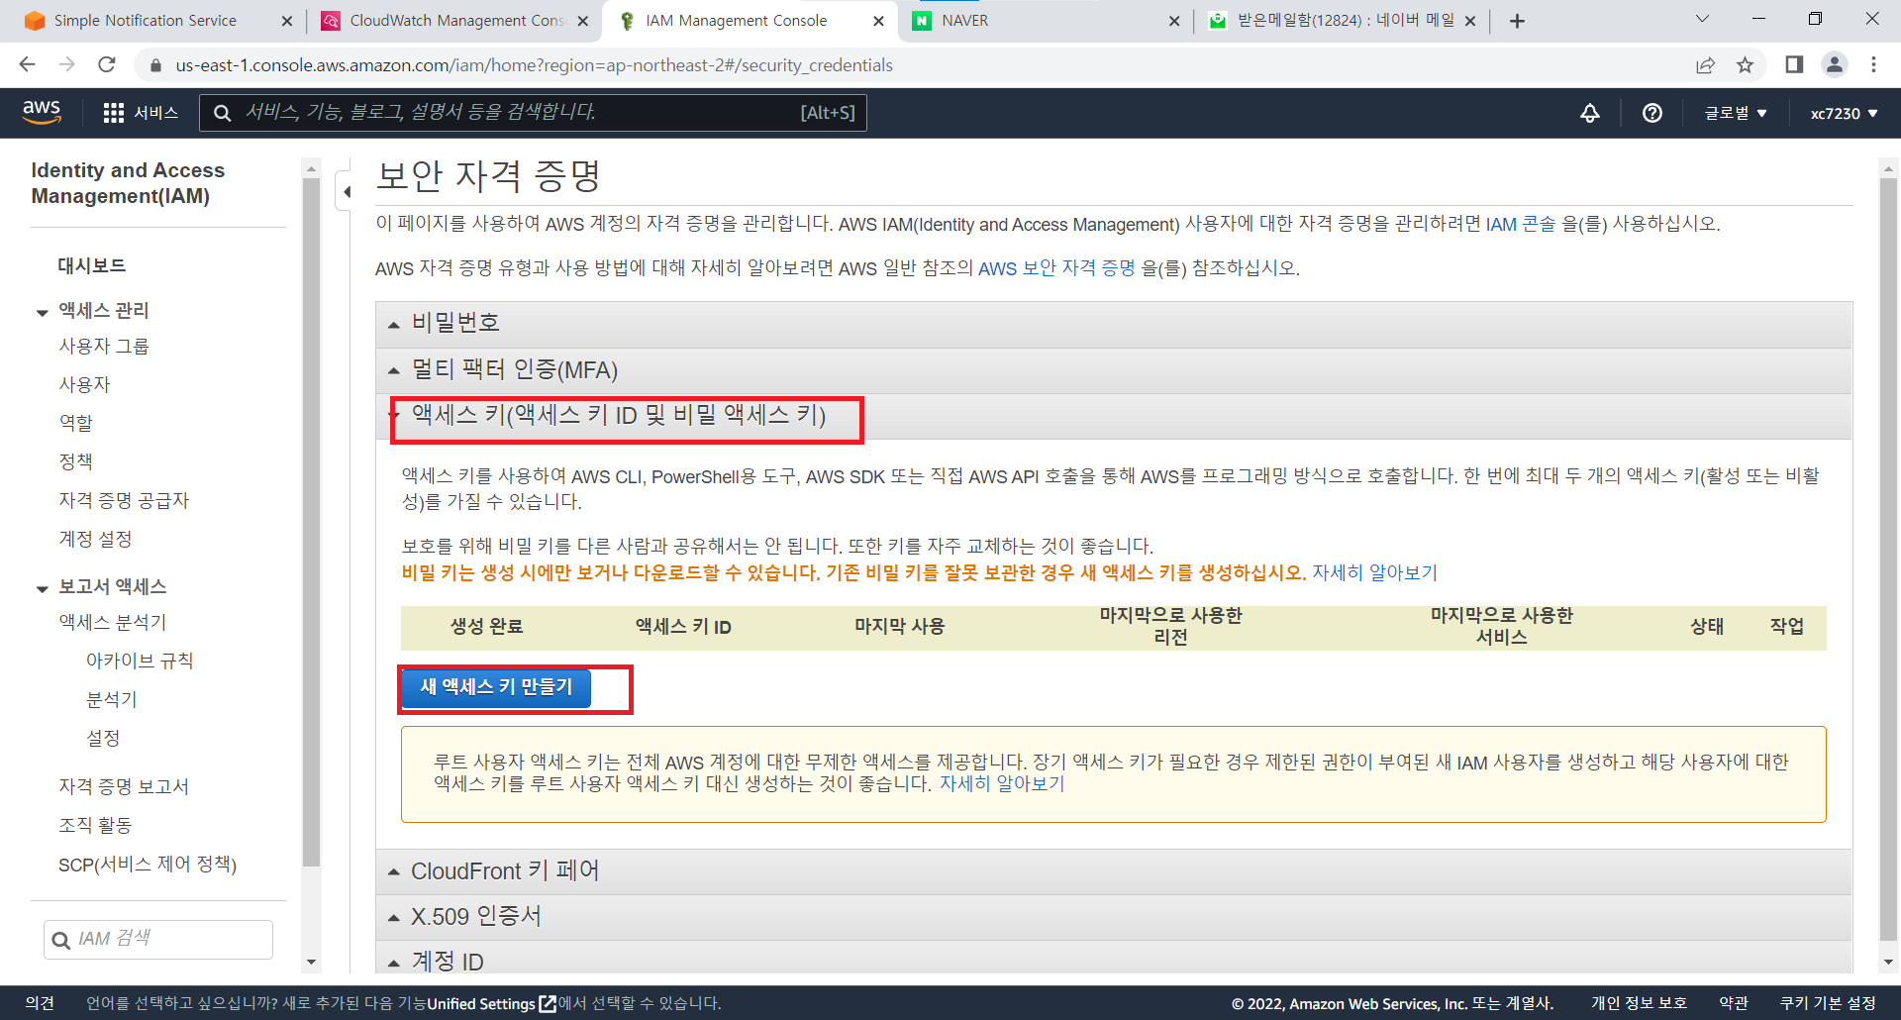Screen dimensions: 1901x1020
Task: Close the NAVER tab
Action: (x=1174, y=21)
